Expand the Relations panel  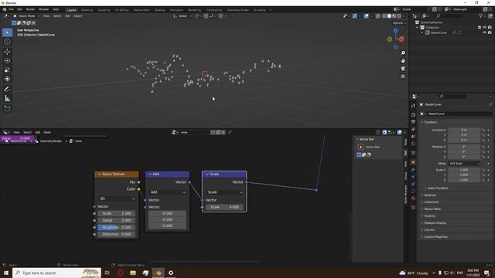click(430, 195)
